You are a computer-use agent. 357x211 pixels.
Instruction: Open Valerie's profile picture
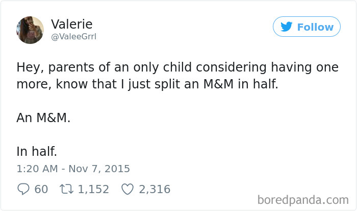point(30,30)
